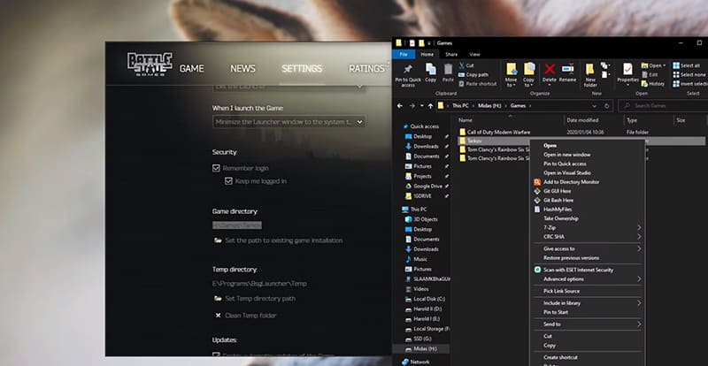The image size is (708, 366).
Task: Expand the ribbon Open button dropdown arrow
Action: 665,65
